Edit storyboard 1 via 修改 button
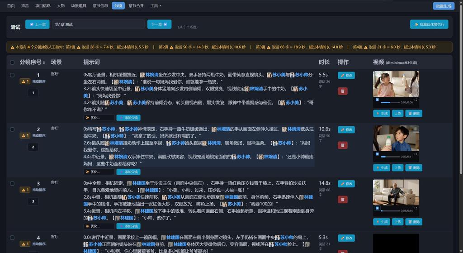 click(x=346, y=76)
